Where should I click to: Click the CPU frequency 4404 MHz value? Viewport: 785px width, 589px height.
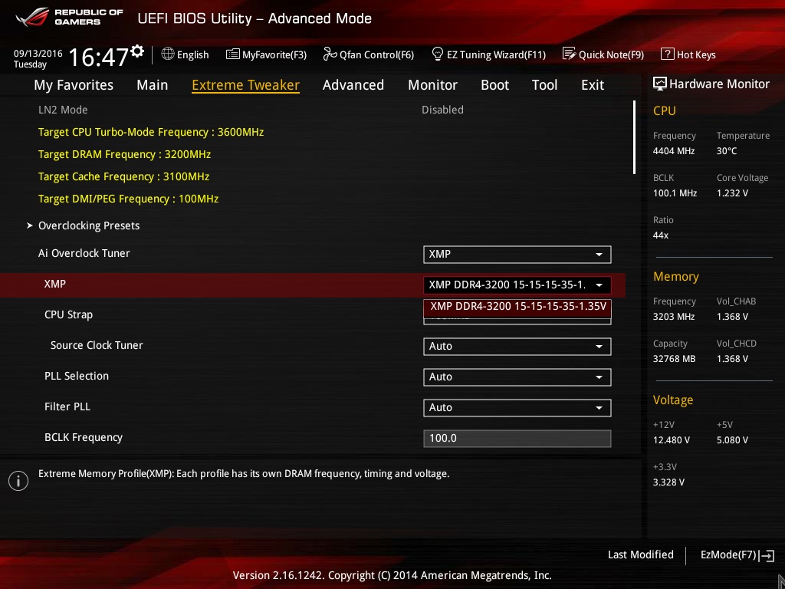674,151
